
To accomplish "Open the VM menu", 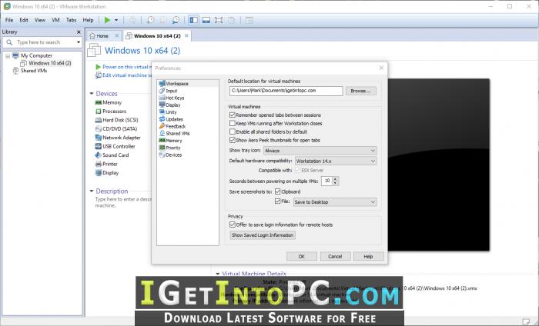I will tap(55, 20).
